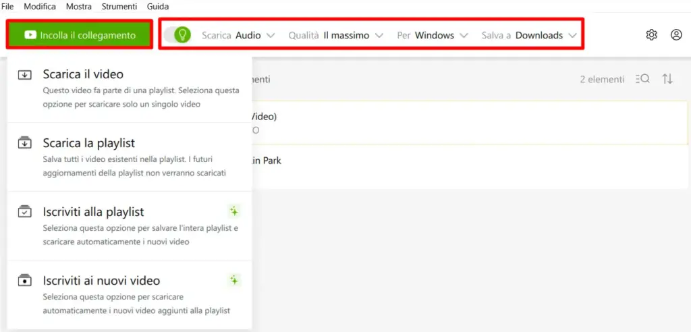Image resolution: width=691 pixels, height=332 pixels.
Task: Open the Strumenti menu
Action: coord(119,7)
